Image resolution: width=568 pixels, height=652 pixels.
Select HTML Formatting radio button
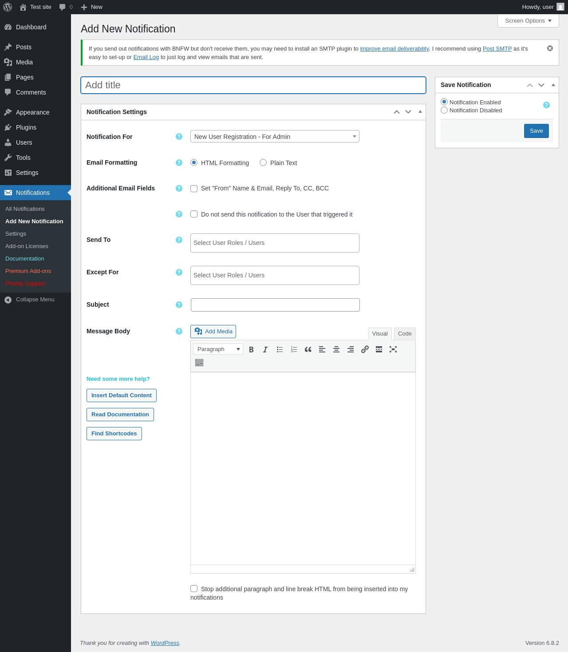pyautogui.click(x=194, y=162)
